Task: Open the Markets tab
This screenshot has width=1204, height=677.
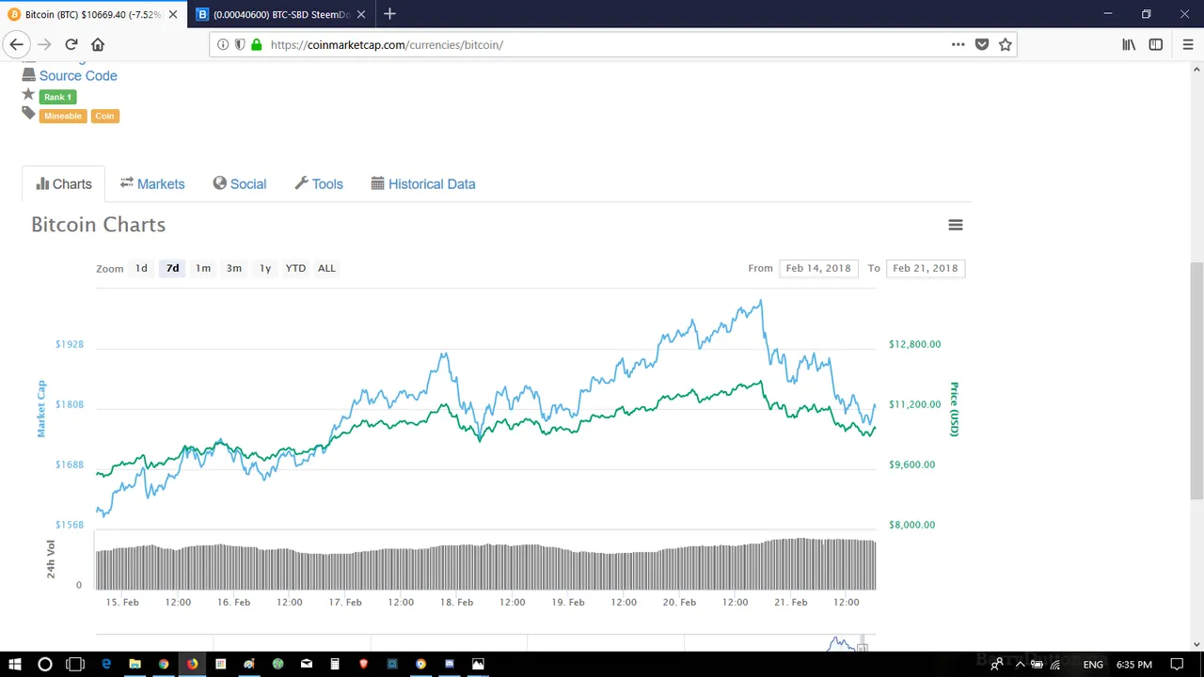Action: [x=152, y=184]
